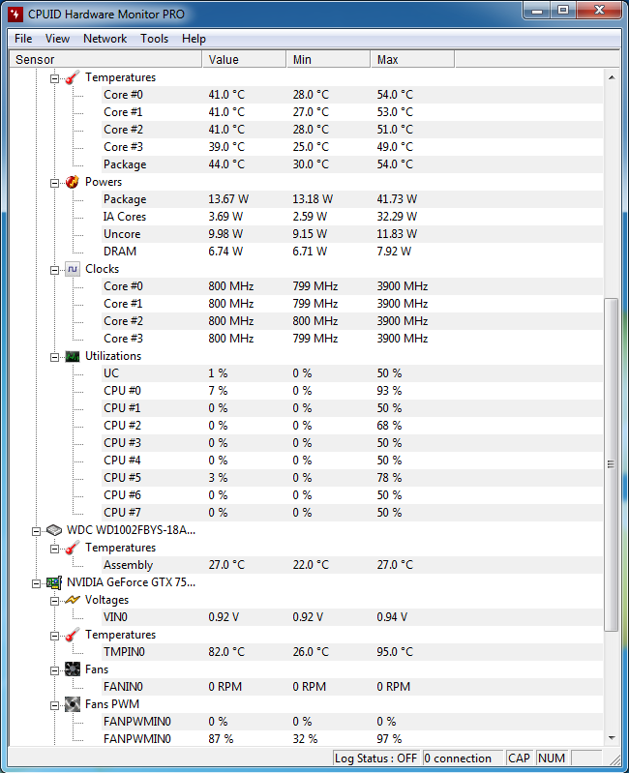The width and height of the screenshot is (629, 773).
Task: Click the Min column header
Action: [x=328, y=60]
